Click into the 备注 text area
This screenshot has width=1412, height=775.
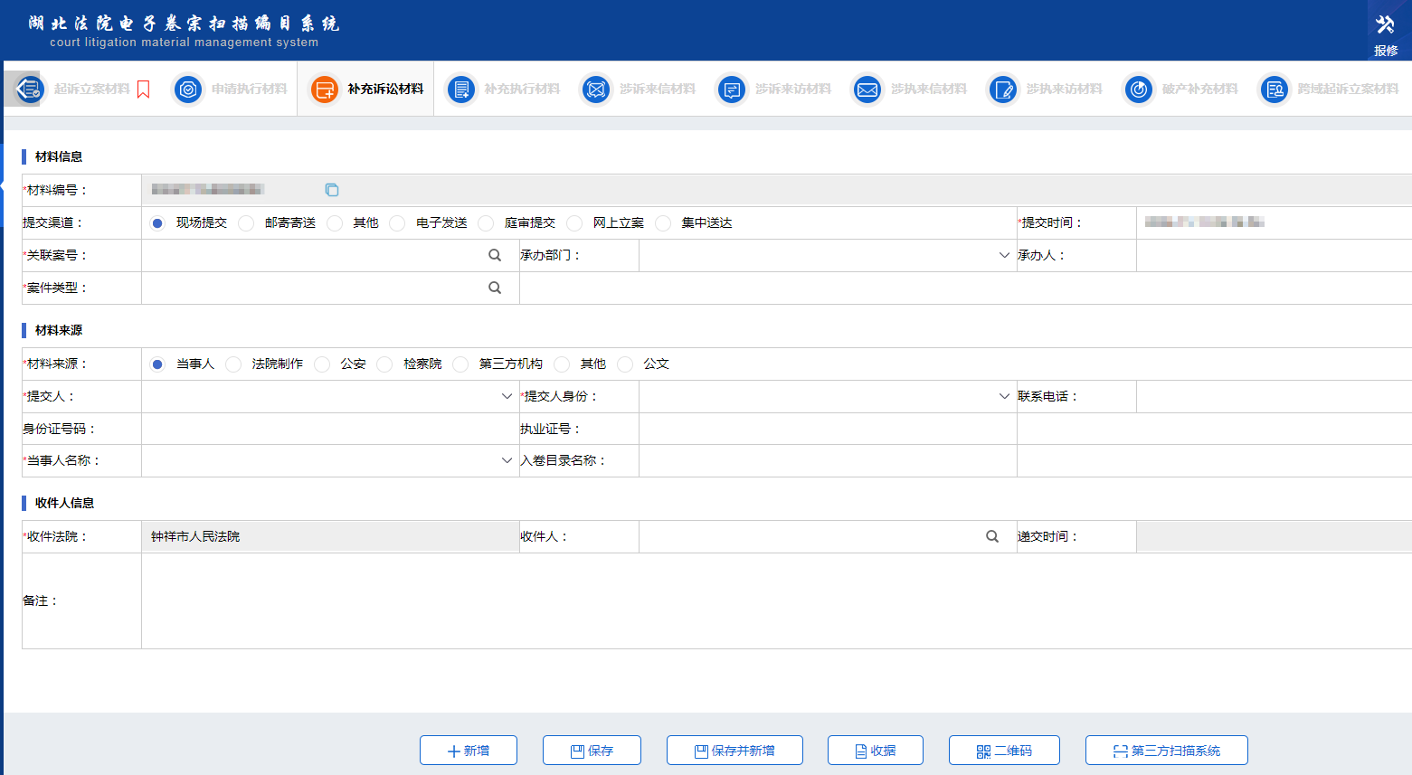776,600
